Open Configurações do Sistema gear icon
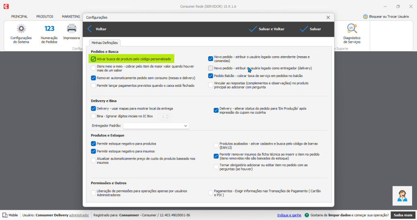Screen dimensions: 417x220 [21, 29]
